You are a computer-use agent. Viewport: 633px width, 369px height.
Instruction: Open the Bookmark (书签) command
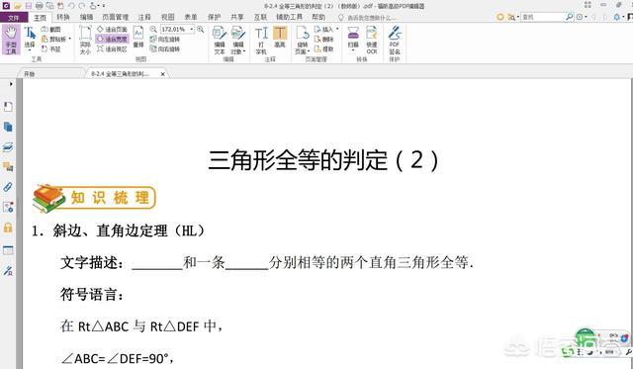(51, 48)
